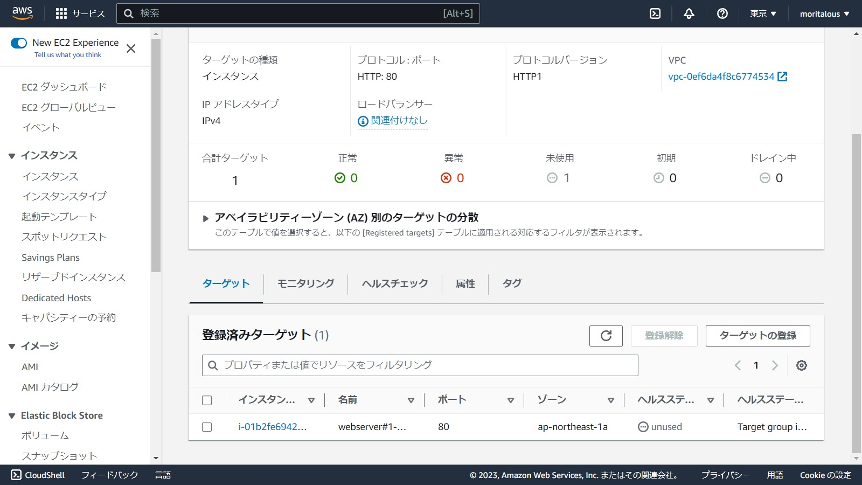Toggle the New EC2 Experience switch
The image size is (862, 485).
click(x=19, y=43)
